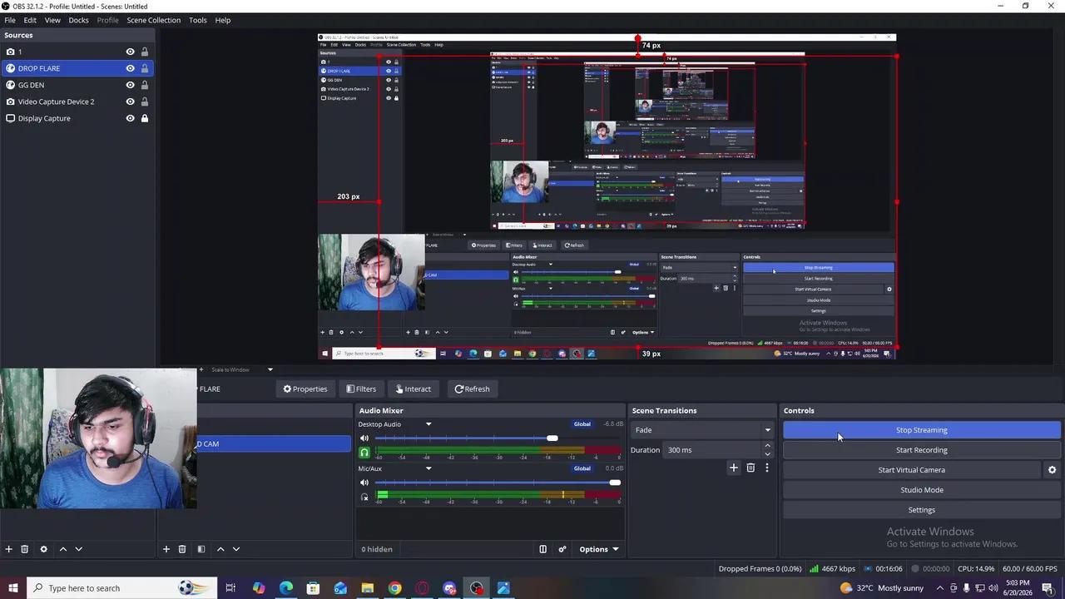Viewport: 1065px width, 599px height.
Task: Toggle lock on DROP FLARE source
Action: point(144,68)
